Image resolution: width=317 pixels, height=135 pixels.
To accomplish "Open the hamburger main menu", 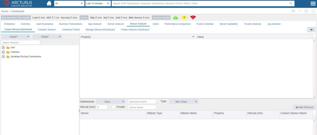I will pyautogui.click(x=313, y=3).
